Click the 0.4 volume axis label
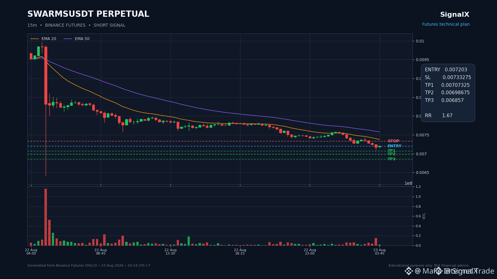 (418, 226)
